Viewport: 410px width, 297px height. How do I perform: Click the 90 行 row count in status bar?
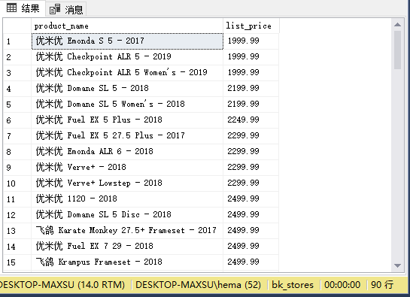point(382,284)
